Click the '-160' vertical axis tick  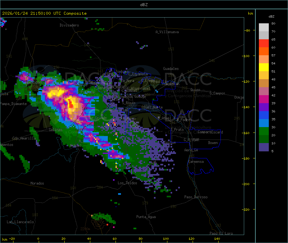click(x=245, y=133)
